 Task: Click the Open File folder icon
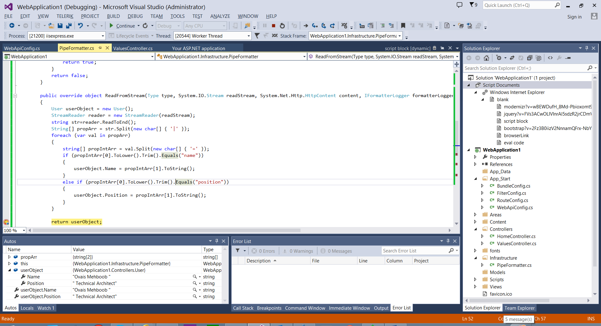(x=51, y=26)
